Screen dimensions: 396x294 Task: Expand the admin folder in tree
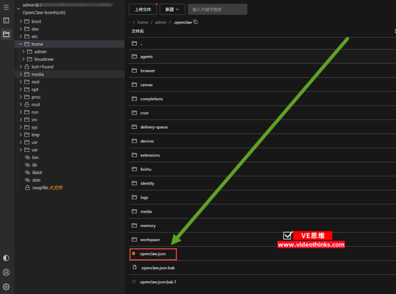point(24,51)
